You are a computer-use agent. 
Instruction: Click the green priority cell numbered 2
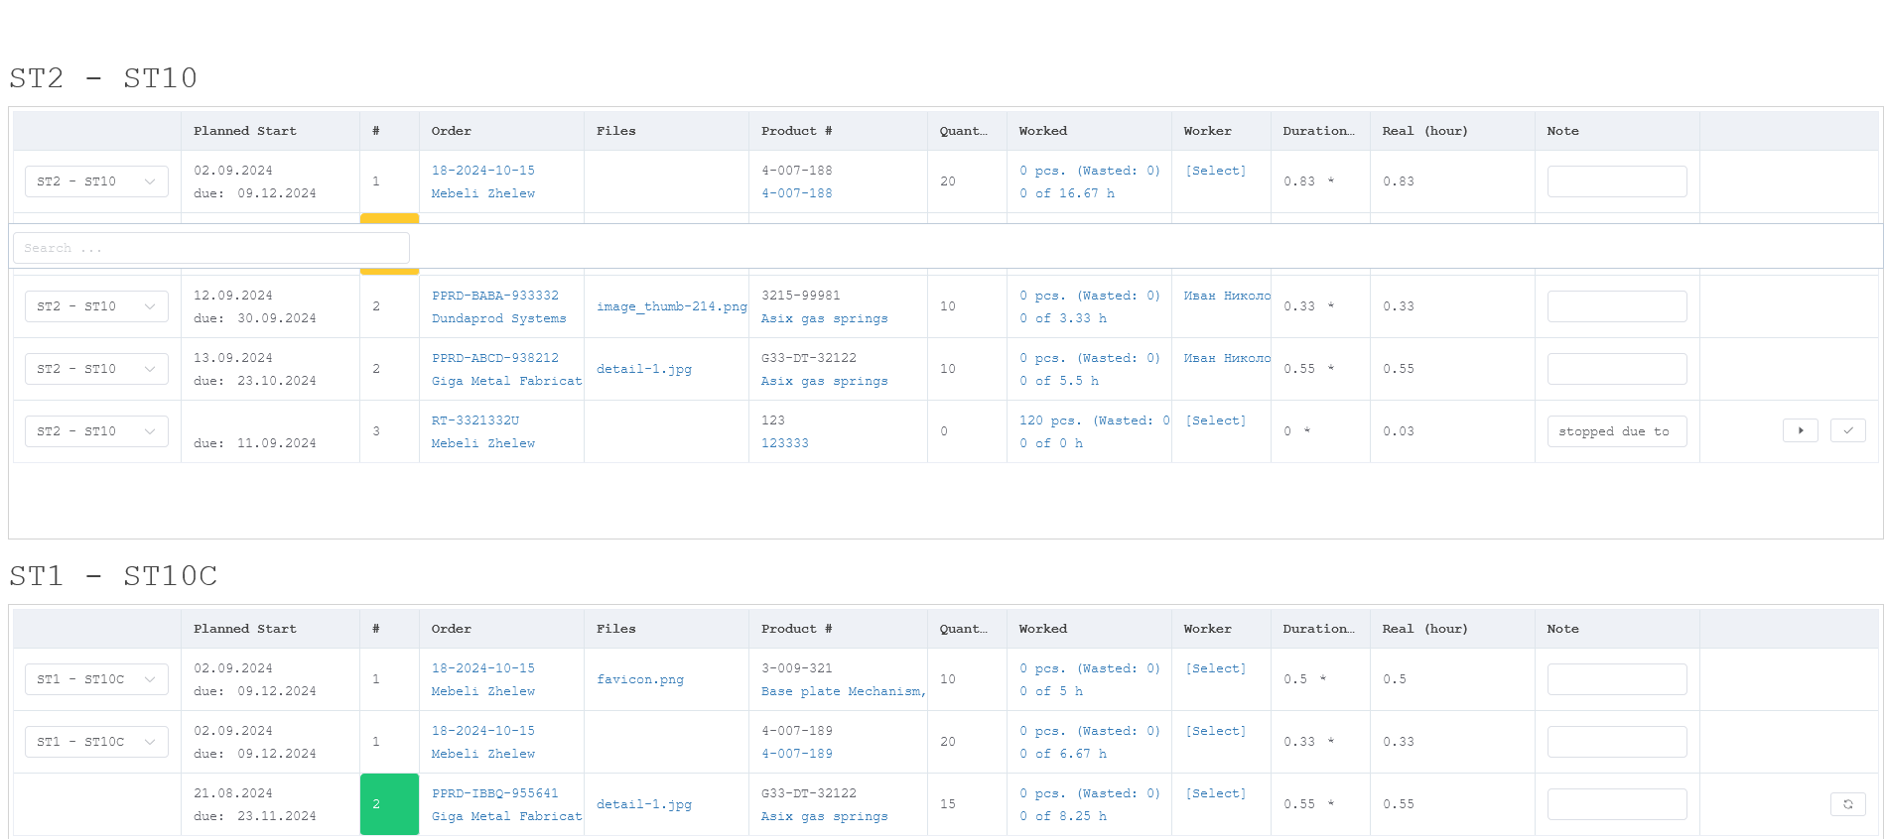tap(389, 804)
